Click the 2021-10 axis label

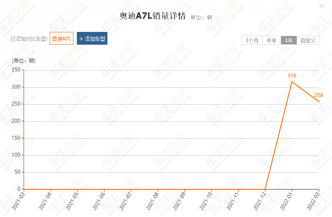[206, 200]
